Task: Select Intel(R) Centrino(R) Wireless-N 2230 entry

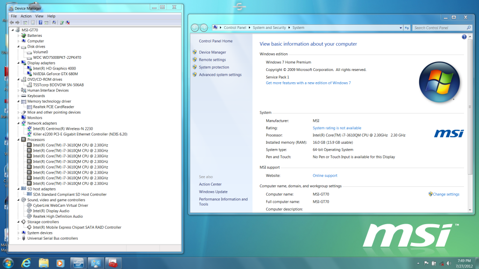Action: (63, 129)
